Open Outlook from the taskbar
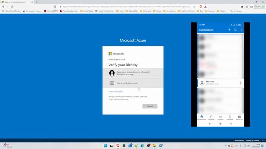 [x=130, y=146]
